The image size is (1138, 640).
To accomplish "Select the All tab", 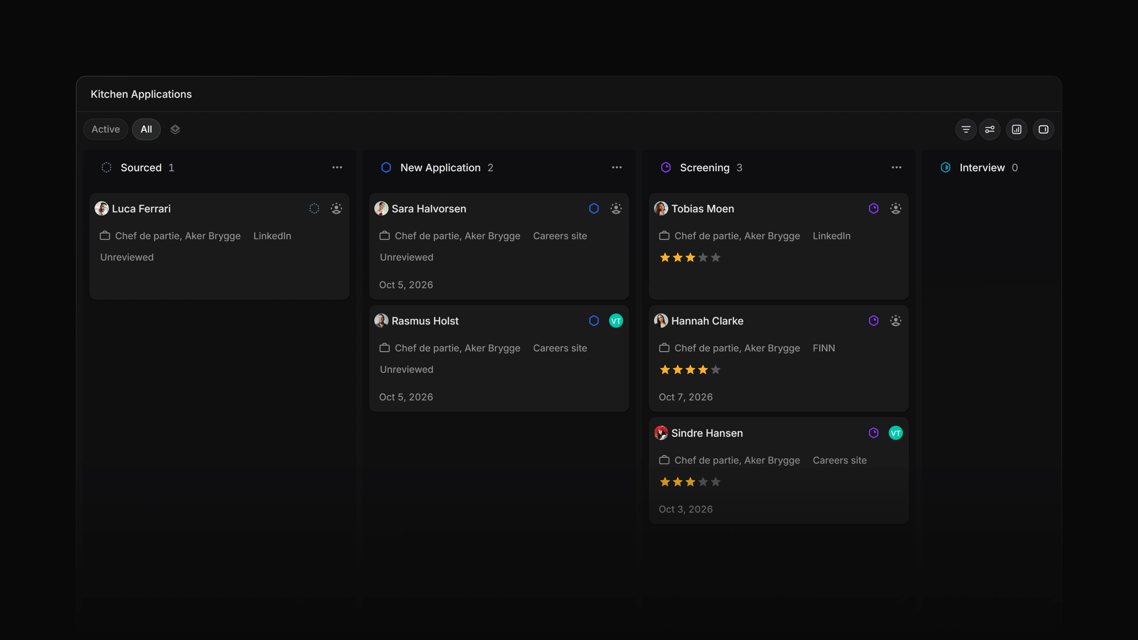I will point(146,129).
